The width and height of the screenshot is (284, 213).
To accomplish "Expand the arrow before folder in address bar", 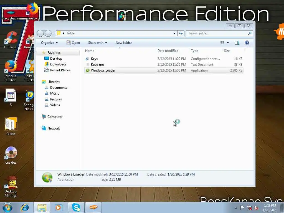I will [x=64, y=33].
